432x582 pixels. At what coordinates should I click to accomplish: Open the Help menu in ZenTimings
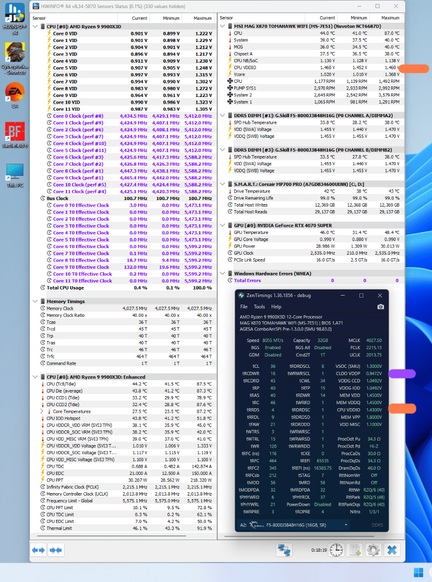pos(276,307)
